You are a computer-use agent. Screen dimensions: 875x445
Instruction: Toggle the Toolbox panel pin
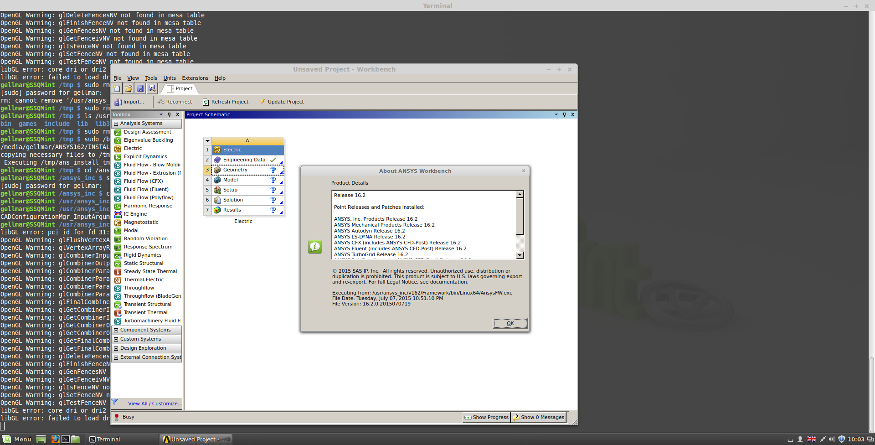pos(169,114)
